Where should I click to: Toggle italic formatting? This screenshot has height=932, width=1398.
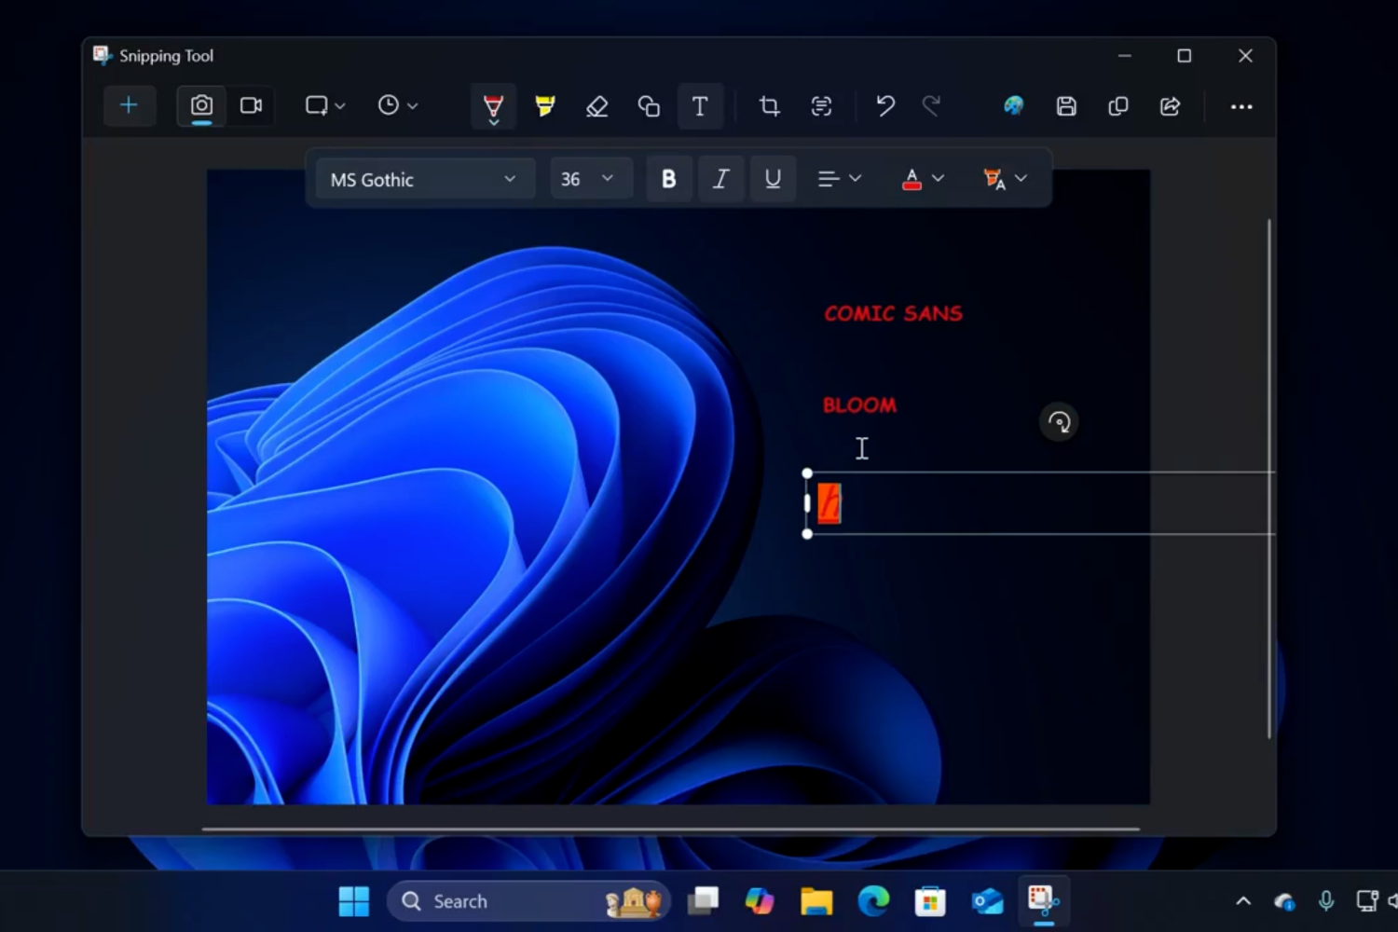(x=720, y=179)
